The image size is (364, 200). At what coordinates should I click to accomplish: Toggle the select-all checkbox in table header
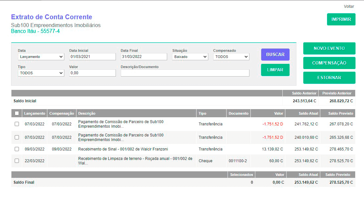(17, 113)
